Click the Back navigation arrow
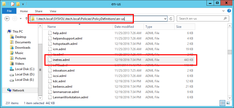The width and height of the screenshot is (234, 108). pyautogui.click(x=7, y=19)
